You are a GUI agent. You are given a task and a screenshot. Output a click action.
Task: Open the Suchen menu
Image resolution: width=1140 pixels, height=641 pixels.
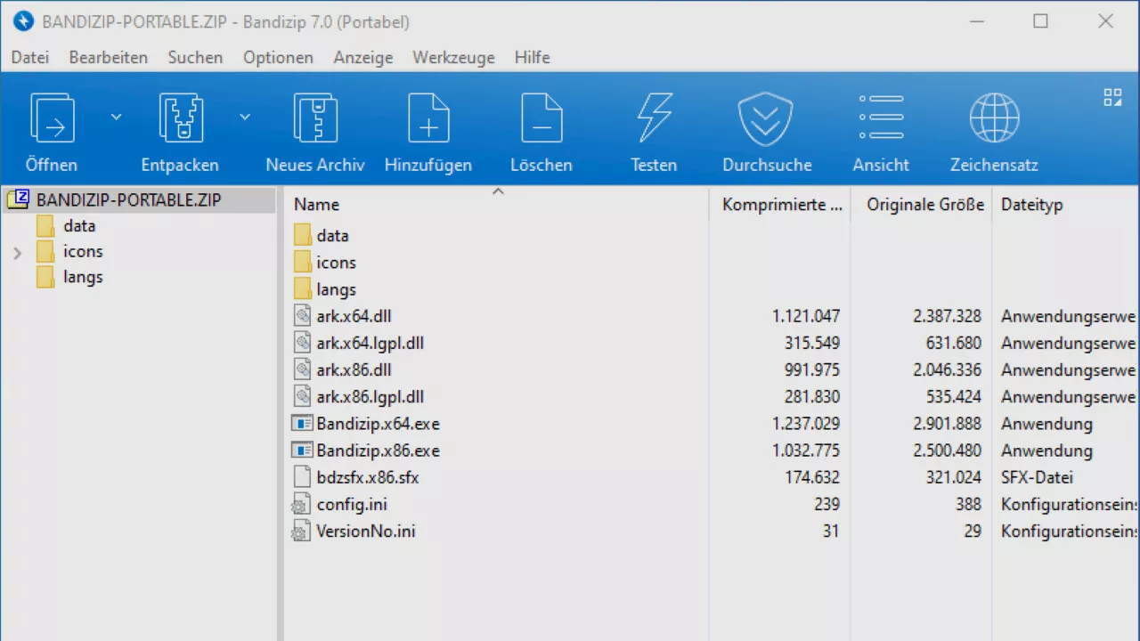click(x=195, y=57)
